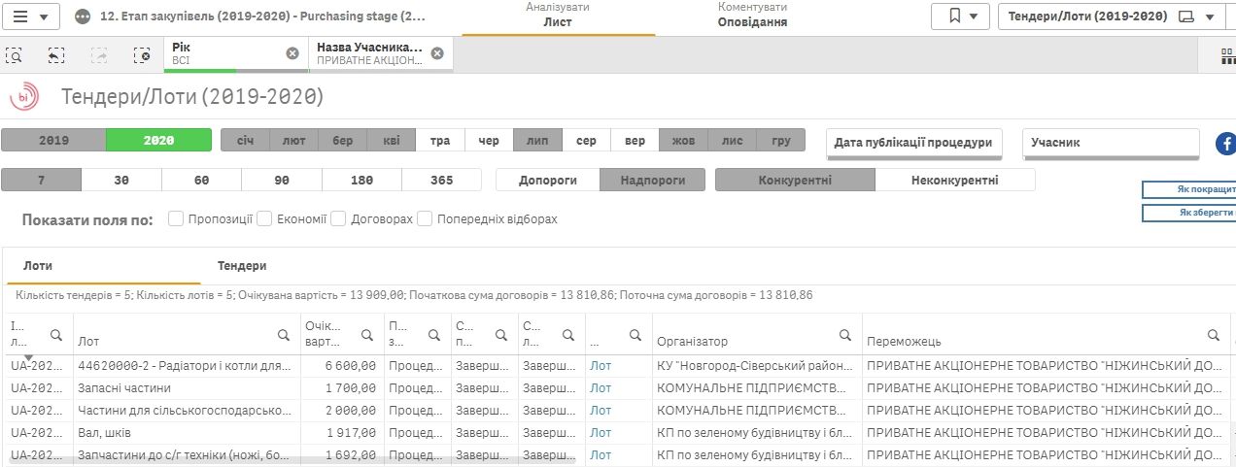1236x467 pixels.
Task: Select the Тендери tab
Action: 242,265
